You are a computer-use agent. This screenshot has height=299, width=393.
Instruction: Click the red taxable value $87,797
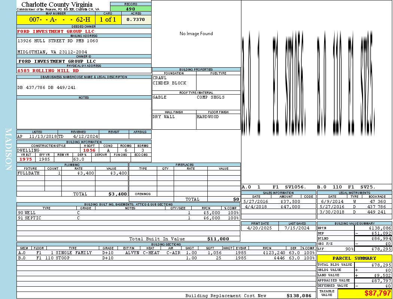(377, 293)
